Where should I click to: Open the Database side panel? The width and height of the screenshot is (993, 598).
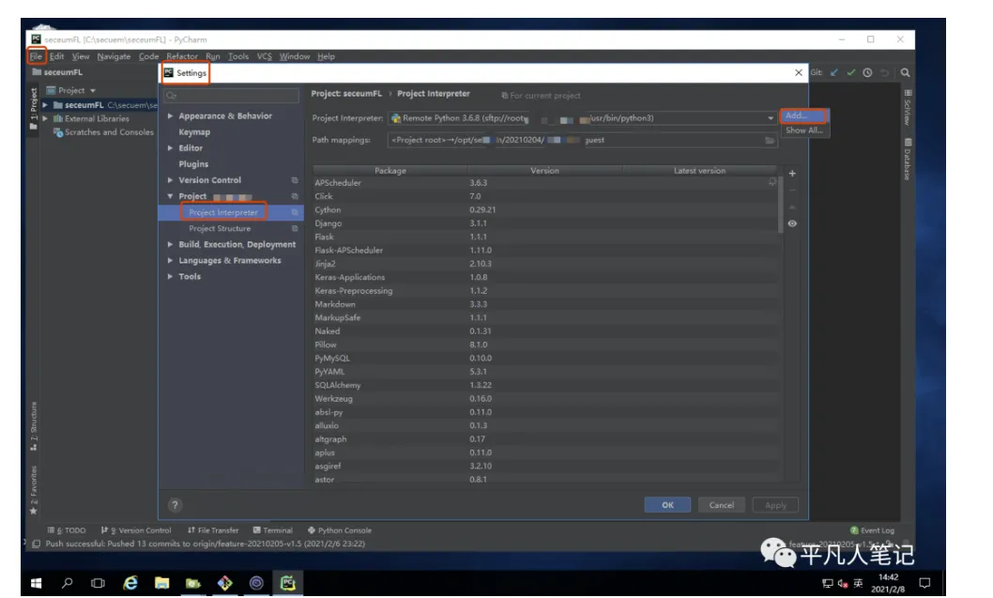[x=908, y=159]
